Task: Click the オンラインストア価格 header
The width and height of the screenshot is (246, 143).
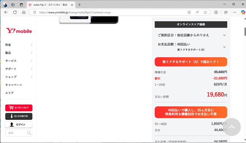Action: [x=191, y=25]
